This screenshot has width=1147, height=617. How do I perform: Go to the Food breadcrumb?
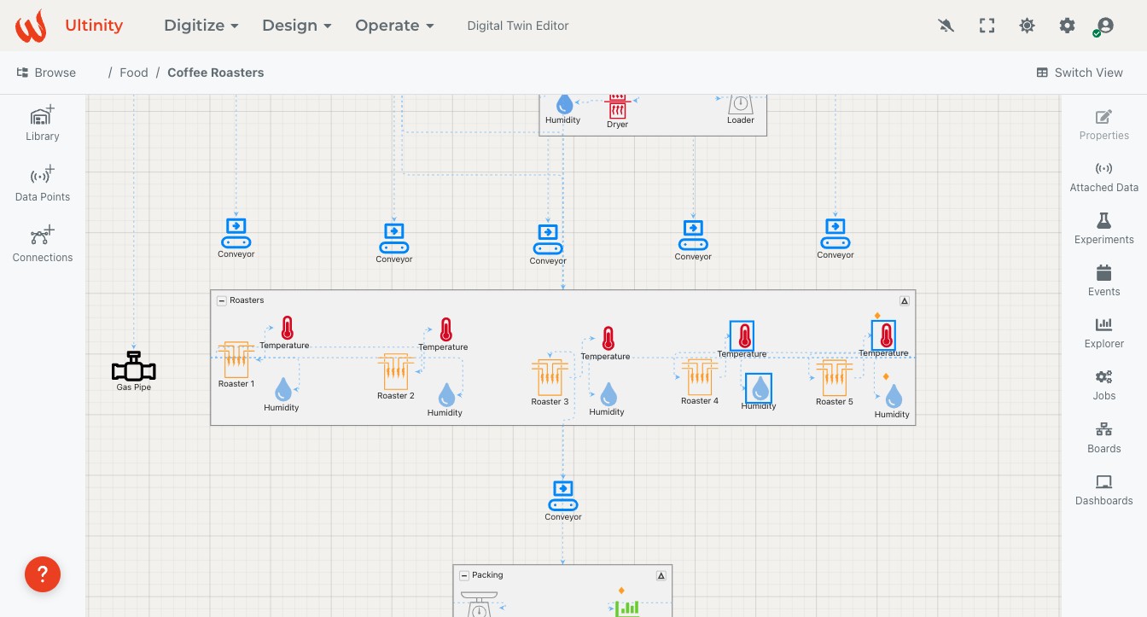tap(134, 73)
